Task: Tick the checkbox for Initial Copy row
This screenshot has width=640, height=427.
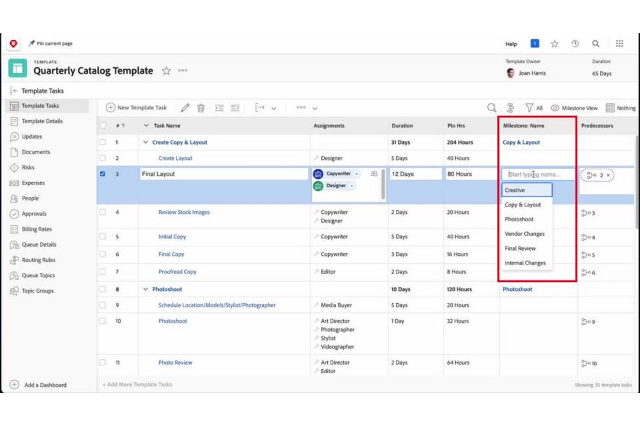Action: coord(102,237)
